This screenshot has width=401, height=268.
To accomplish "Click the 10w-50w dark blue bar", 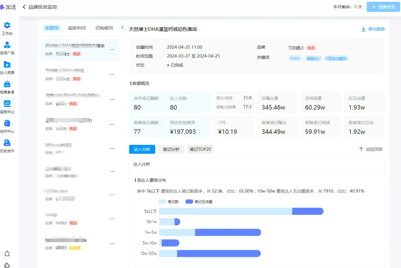I will 219,254.
